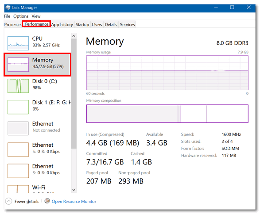Screen dimensions: 260x214
Task: Open the Details tab
Action: tap(111, 24)
